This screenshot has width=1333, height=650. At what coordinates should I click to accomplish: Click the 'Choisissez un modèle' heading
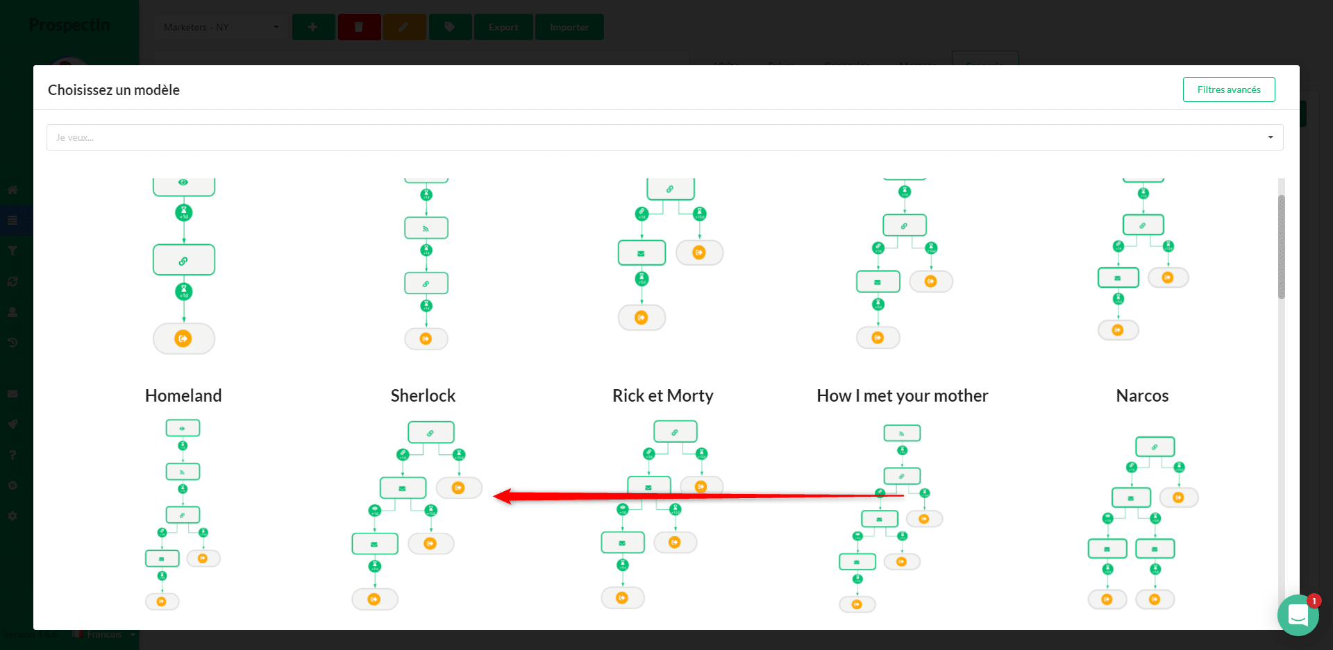click(x=114, y=89)
